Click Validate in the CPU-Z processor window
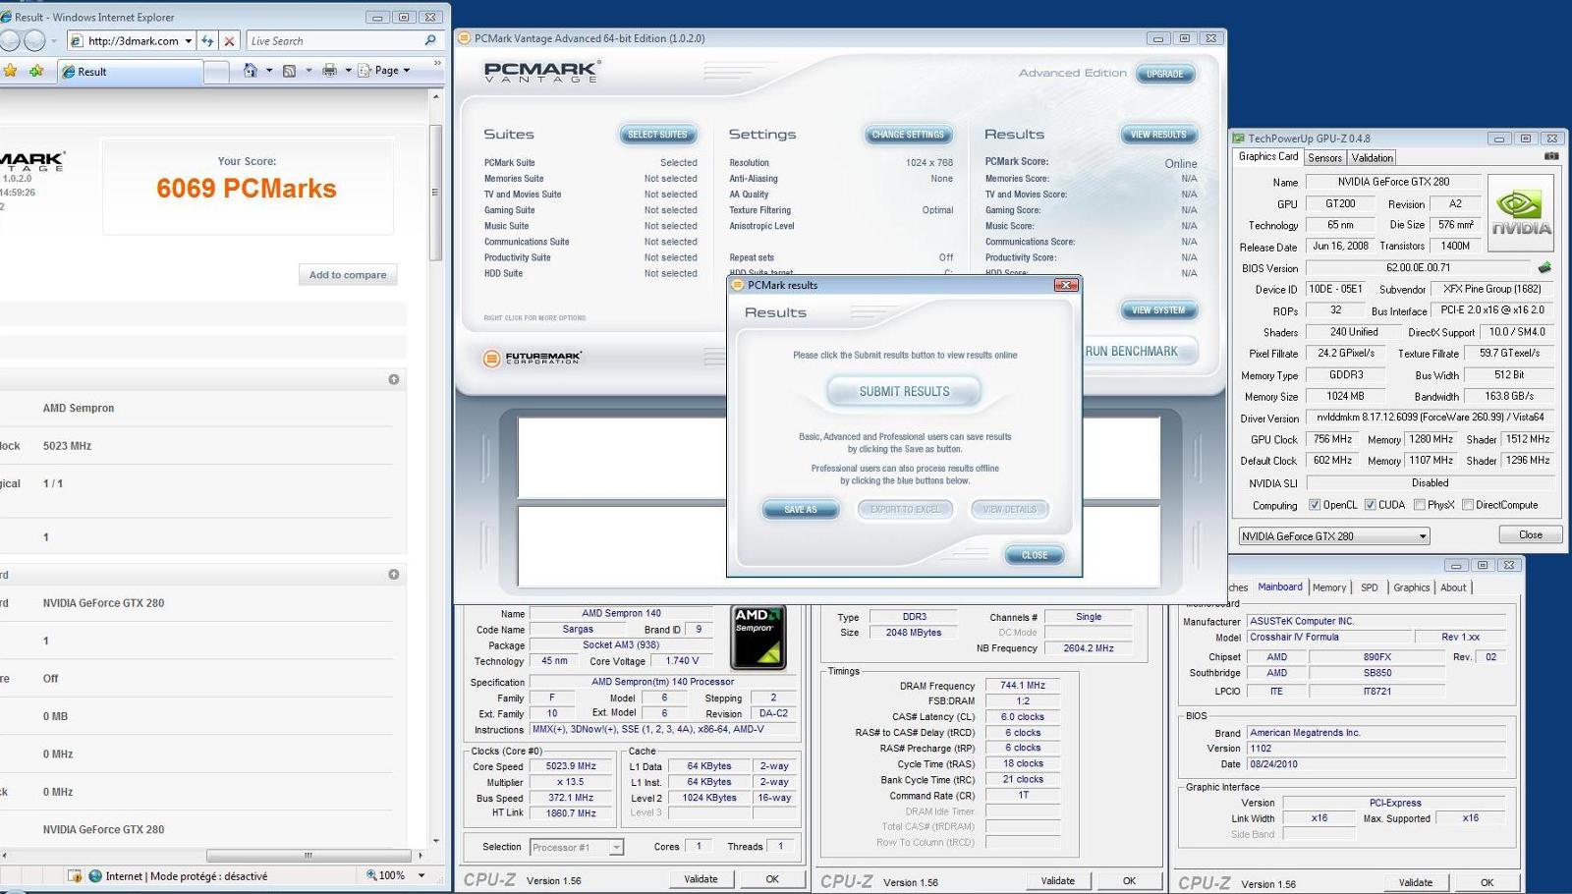Image resolution: width=1572 pixels, height=894 pixels. 701,879
